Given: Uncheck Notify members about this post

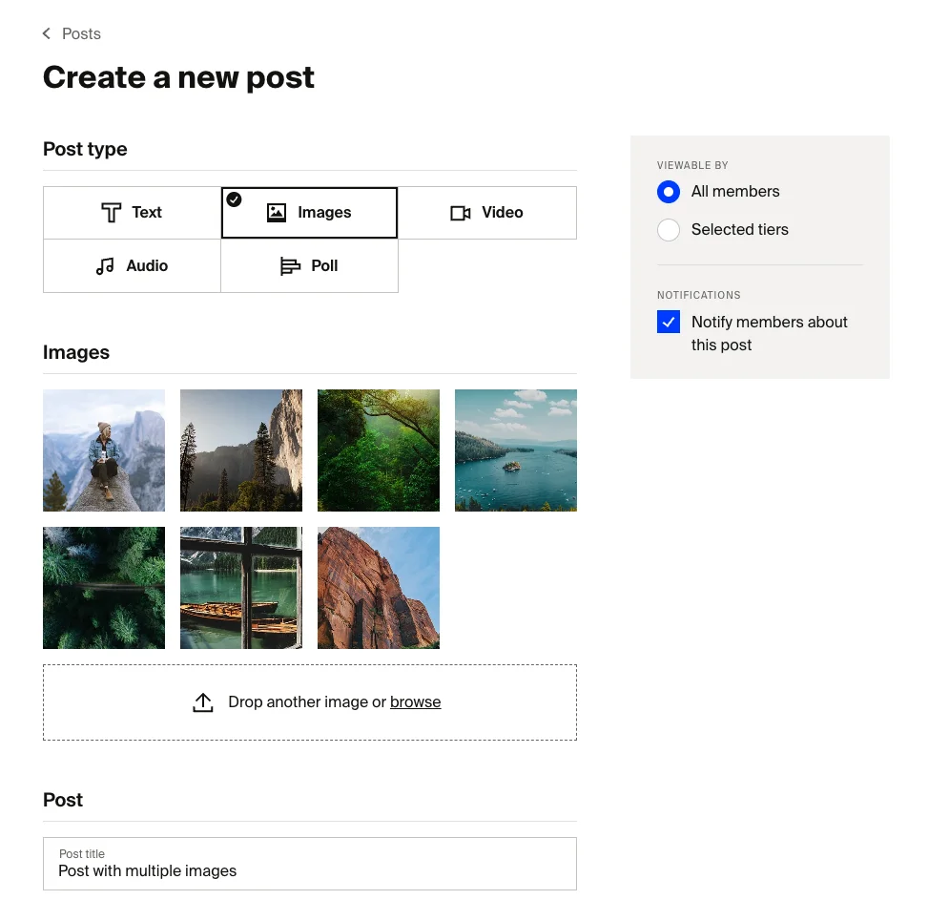Looking at the screenshot, I should 669,322.
